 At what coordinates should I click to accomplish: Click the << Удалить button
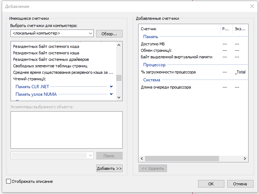153,168
